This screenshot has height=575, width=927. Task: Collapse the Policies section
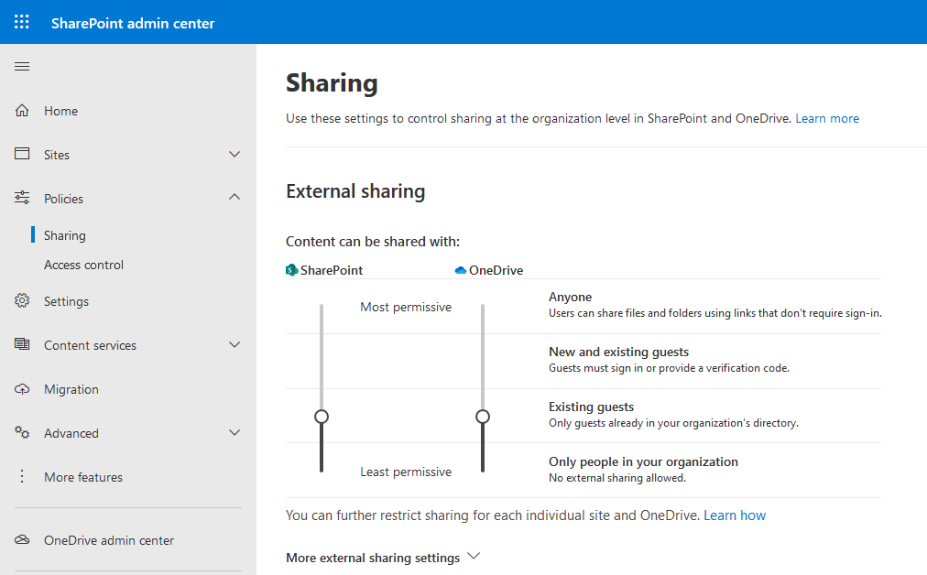pos(234,197)
